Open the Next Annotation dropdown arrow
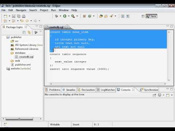Image resolution: width=175 pixels, height=131 pixels. tap(9, 21)
